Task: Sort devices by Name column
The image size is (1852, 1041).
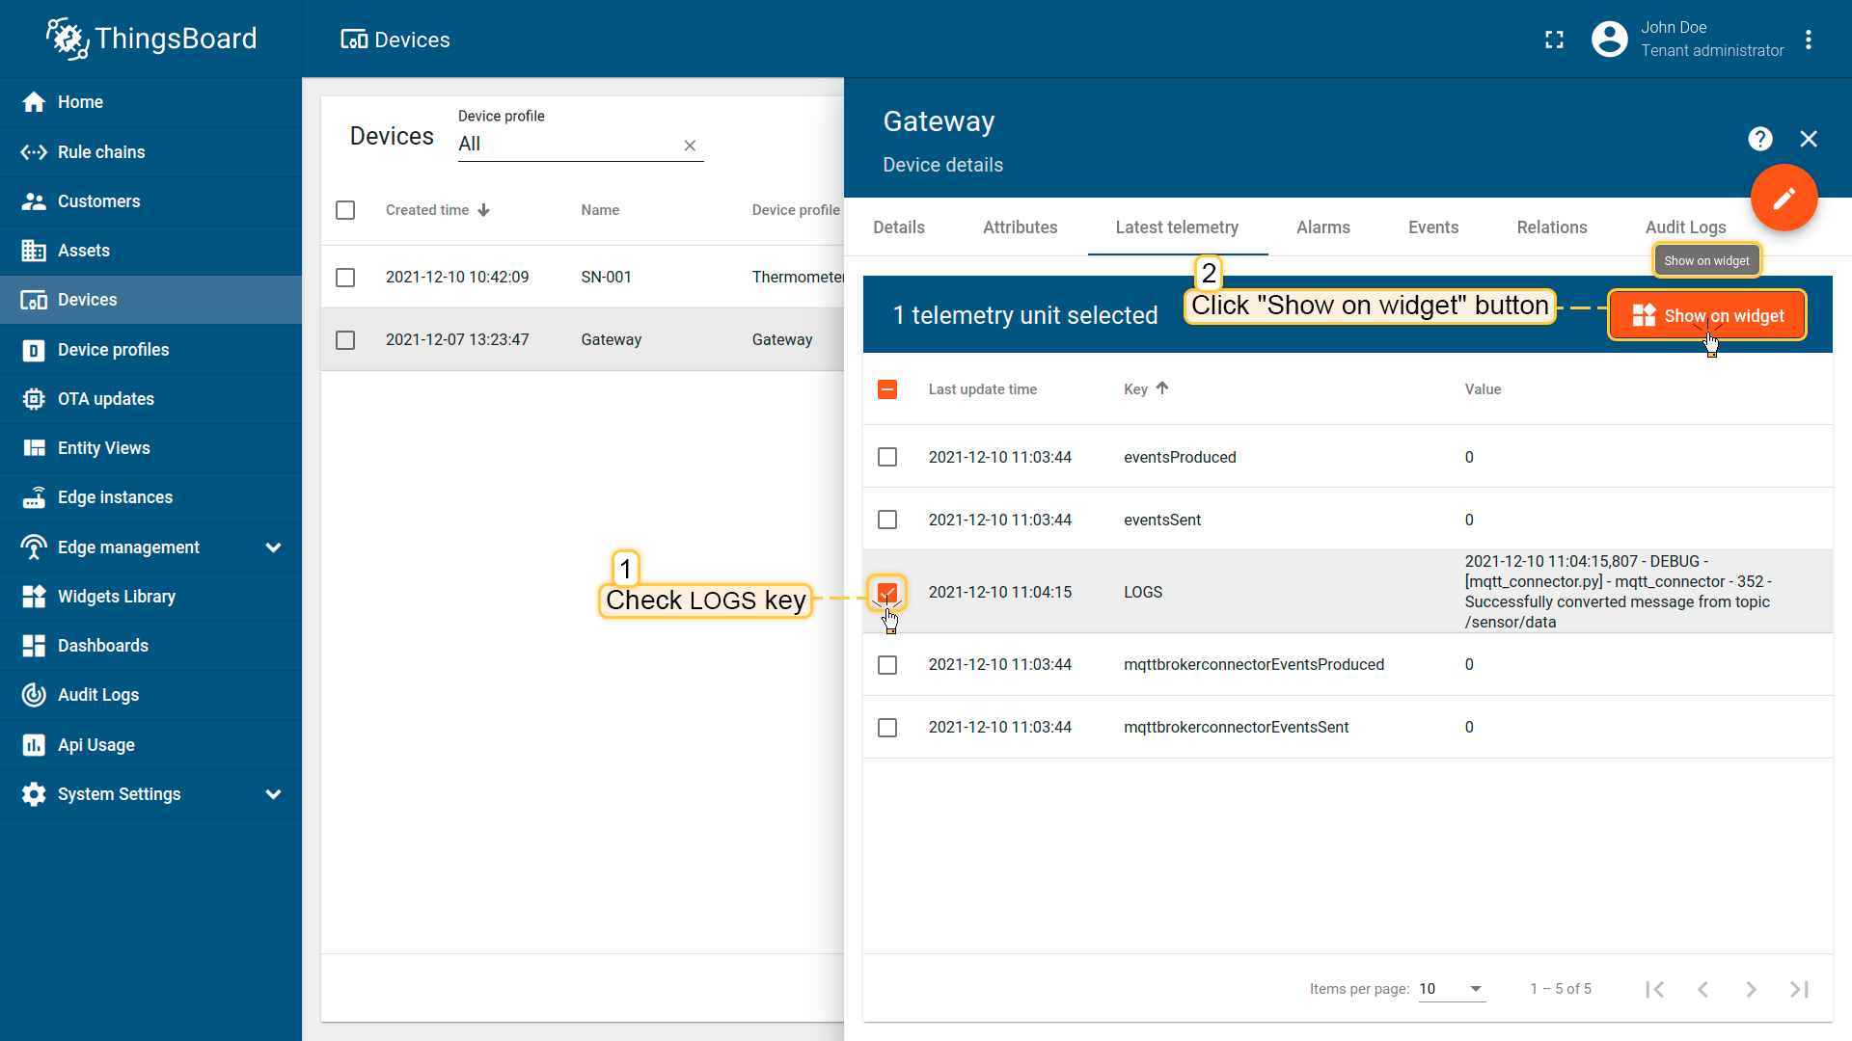Action: [600, 210]
